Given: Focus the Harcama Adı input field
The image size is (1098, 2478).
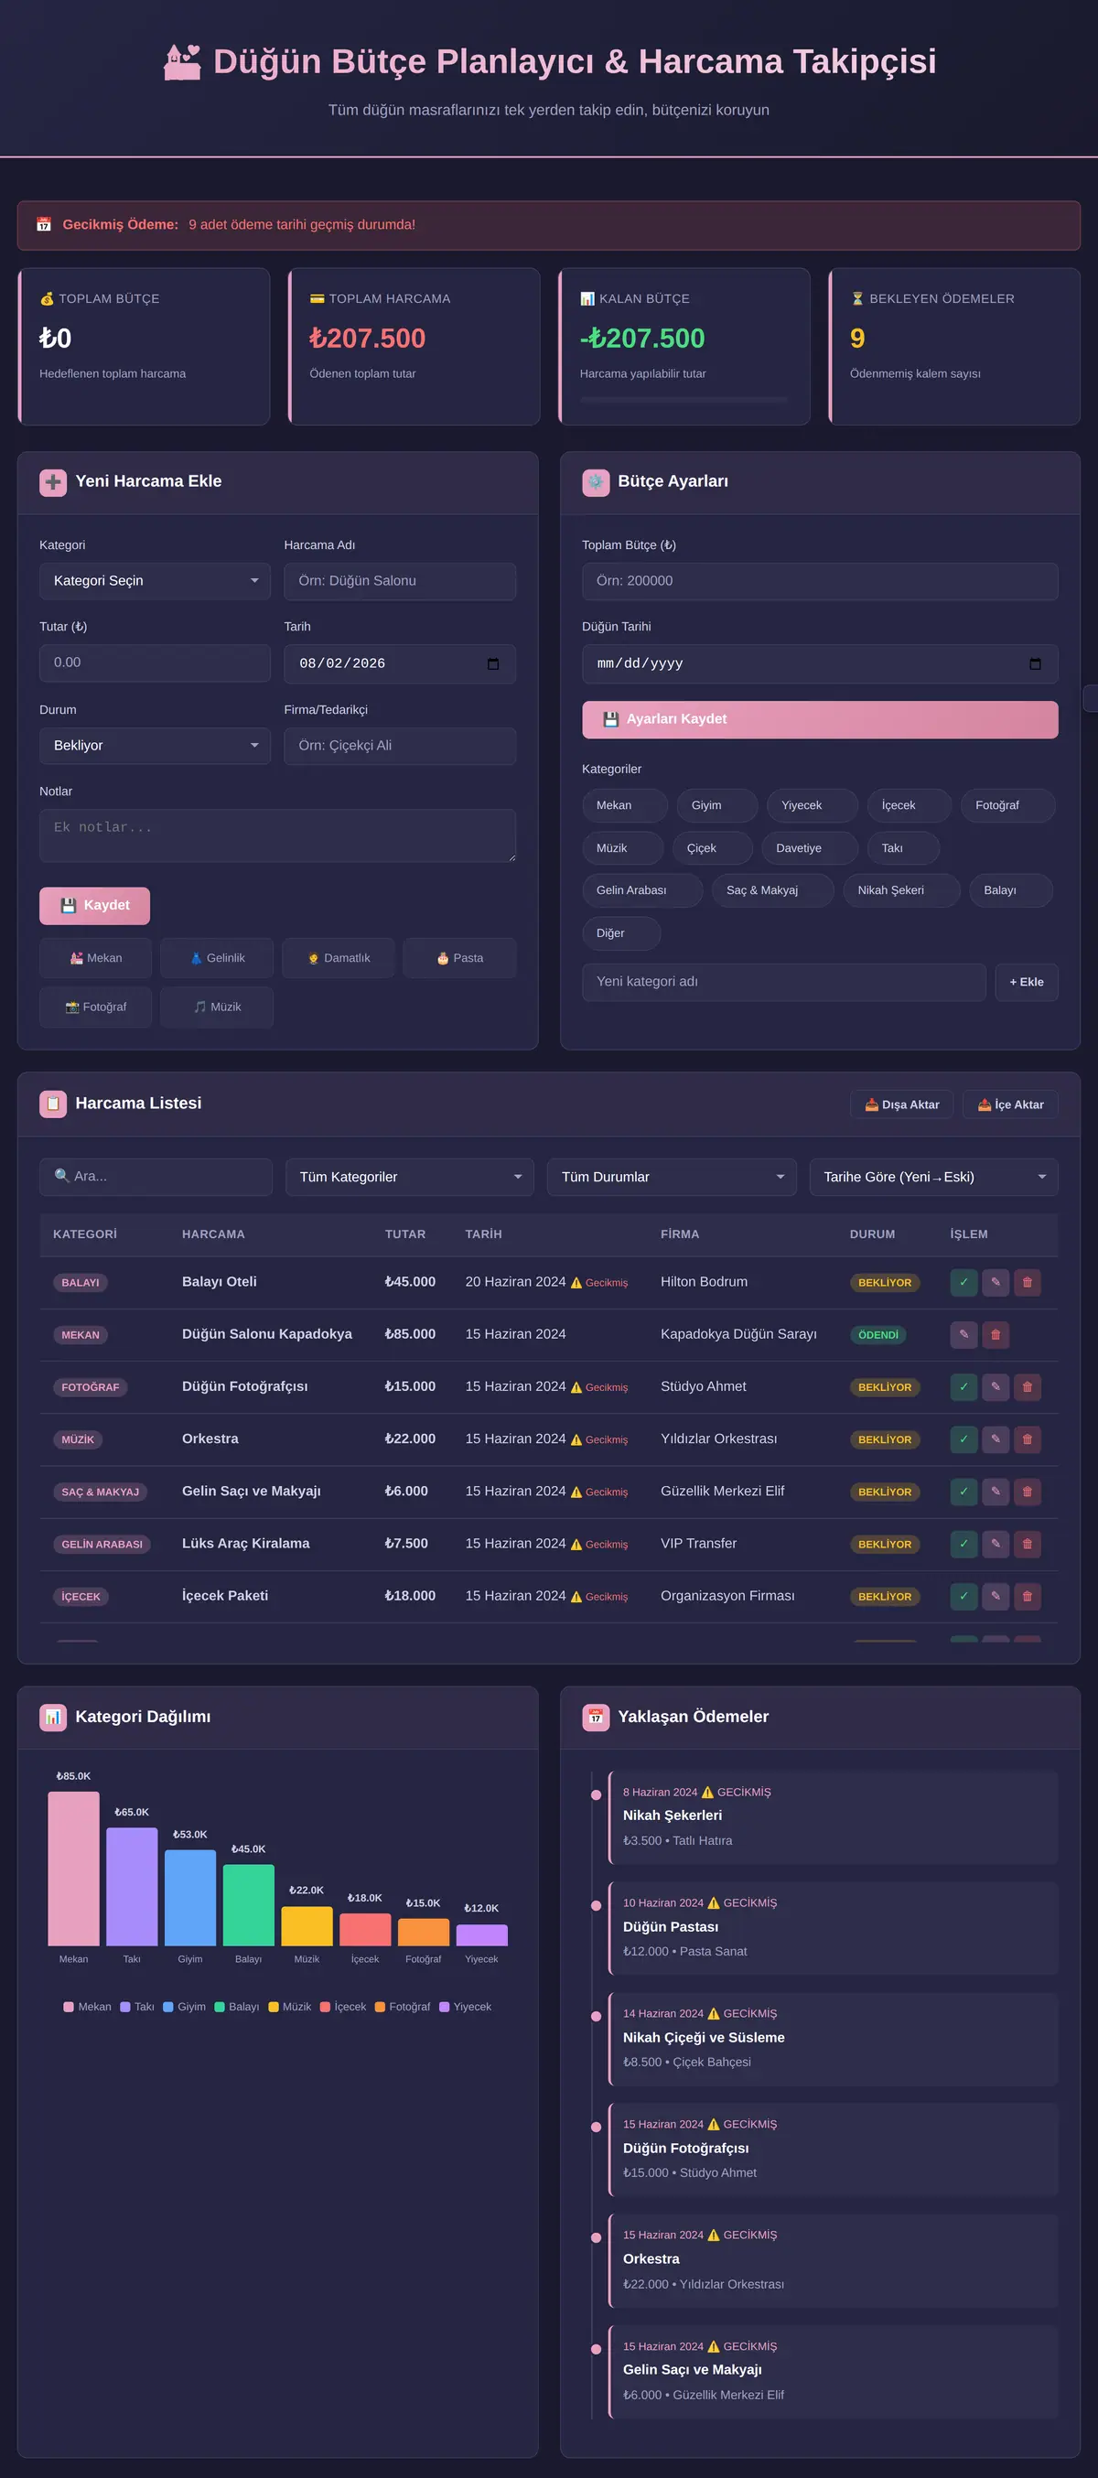Looking at the screenshot, I should [x=400, y=581].
